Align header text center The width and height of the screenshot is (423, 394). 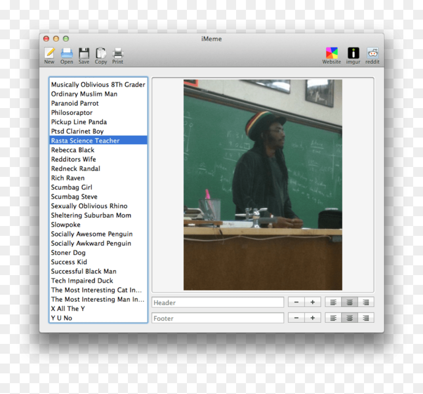(x=350, y=302)
